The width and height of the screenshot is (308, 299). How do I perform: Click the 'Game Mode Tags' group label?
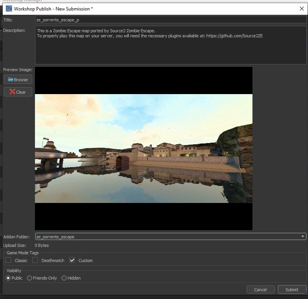pyautogui.click(x=23, y=253)
